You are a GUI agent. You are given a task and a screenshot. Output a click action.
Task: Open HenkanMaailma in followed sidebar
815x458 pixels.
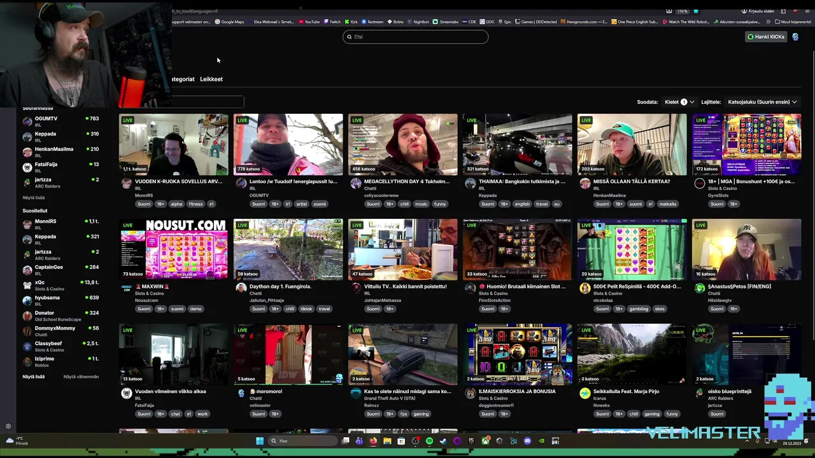coord(61,151)
